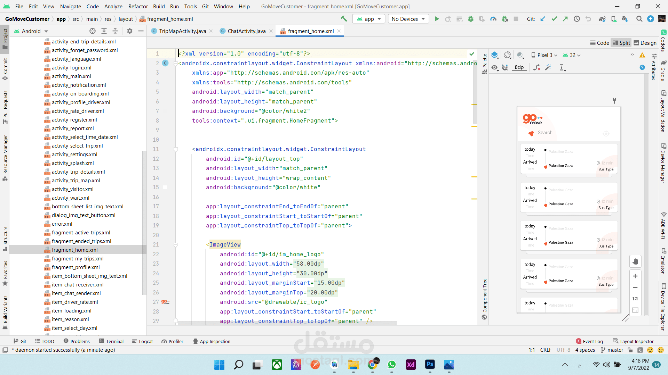Click Git Update Project blue arrow
This screenshot has width=668, height=375.
pos(543,19)
